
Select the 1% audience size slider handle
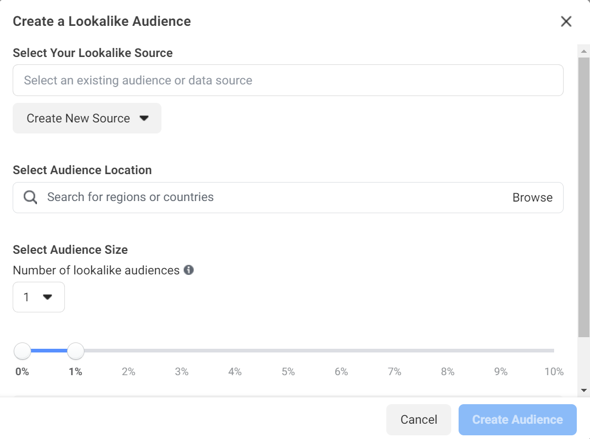[76, 350]
